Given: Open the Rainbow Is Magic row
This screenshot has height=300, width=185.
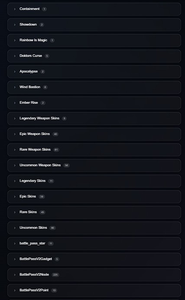Looking at the screenshot, I should (94, 40).
